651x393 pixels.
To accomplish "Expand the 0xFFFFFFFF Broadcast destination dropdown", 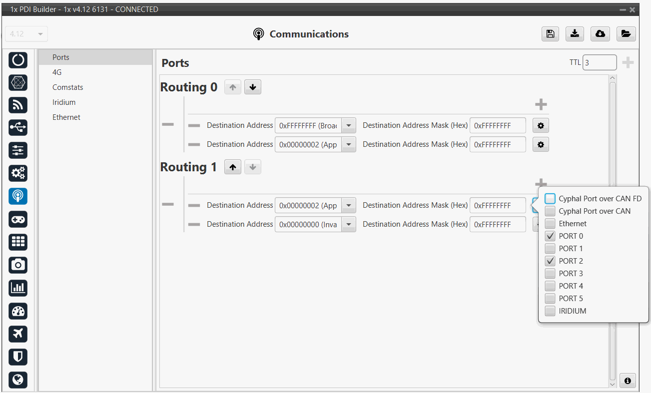I will [x=349, y=126].
